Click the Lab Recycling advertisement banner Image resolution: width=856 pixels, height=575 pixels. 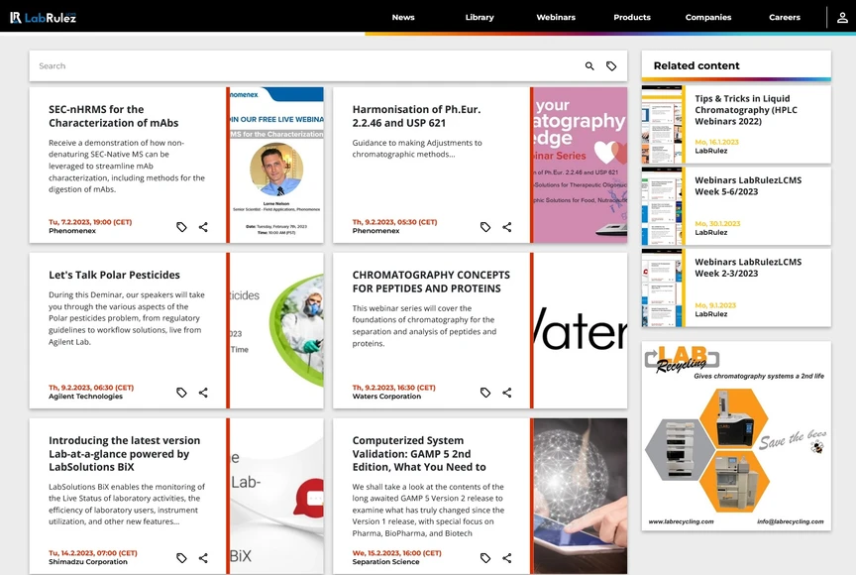point(736,436)
